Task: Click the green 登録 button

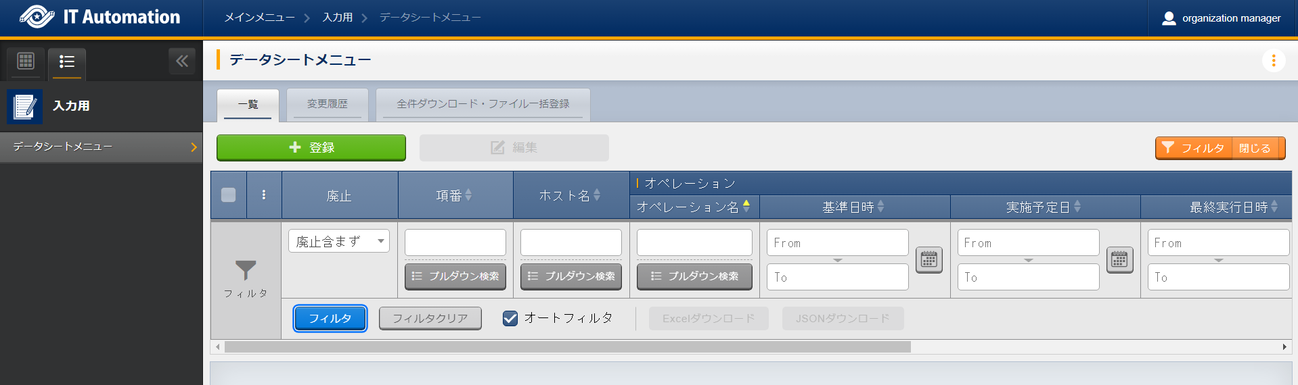Action: point(311,147)
